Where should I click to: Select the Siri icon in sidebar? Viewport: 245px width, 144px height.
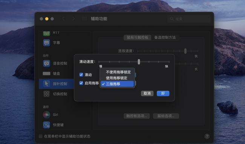click(46, 115)
